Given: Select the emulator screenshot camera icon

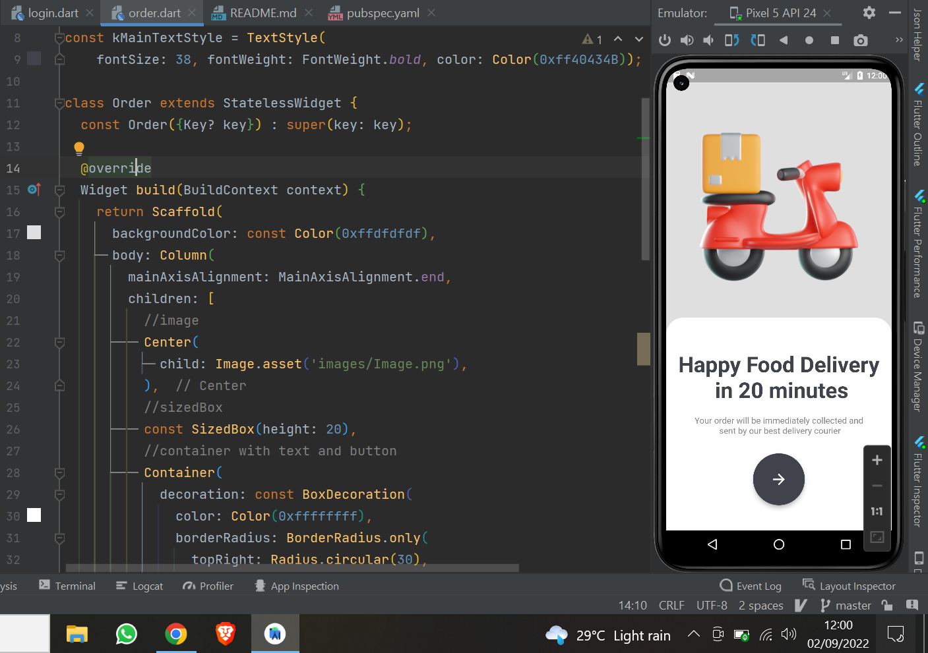Looking at the screenshot, I should point(860,40).
